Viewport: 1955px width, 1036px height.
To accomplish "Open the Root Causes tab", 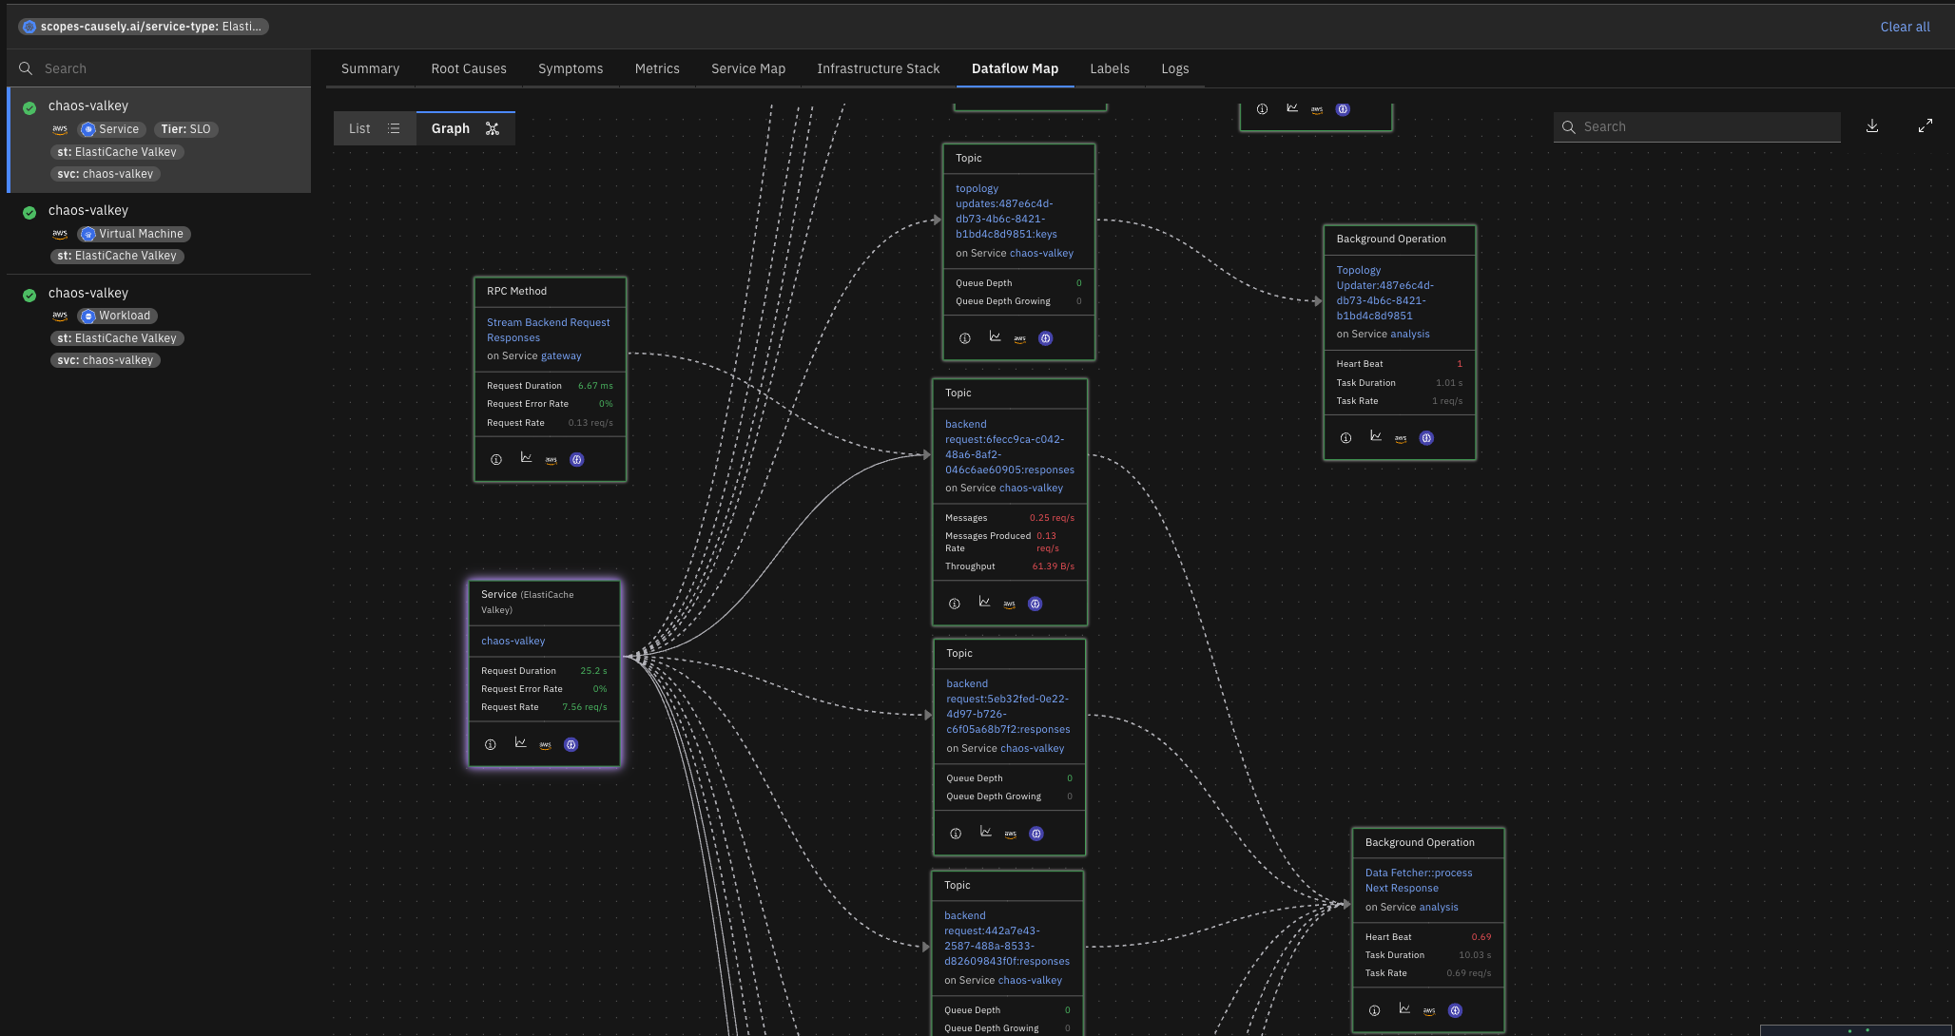I will [469, 68].
